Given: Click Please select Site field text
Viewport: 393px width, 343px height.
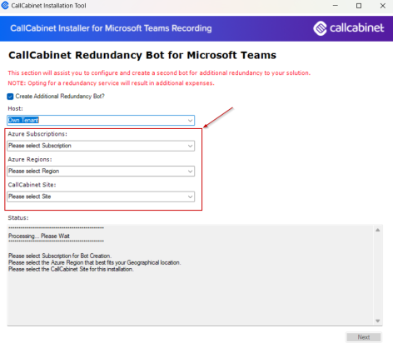Looking at the screenshot, I should (x=29, y=196).
